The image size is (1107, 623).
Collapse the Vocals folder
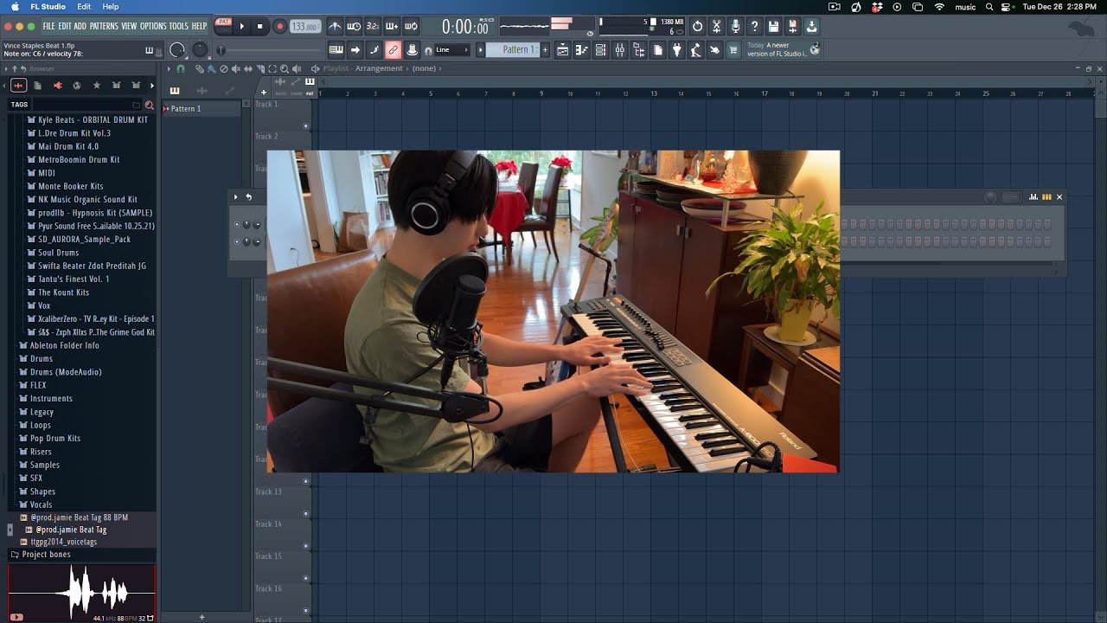(x=41, y=504)
